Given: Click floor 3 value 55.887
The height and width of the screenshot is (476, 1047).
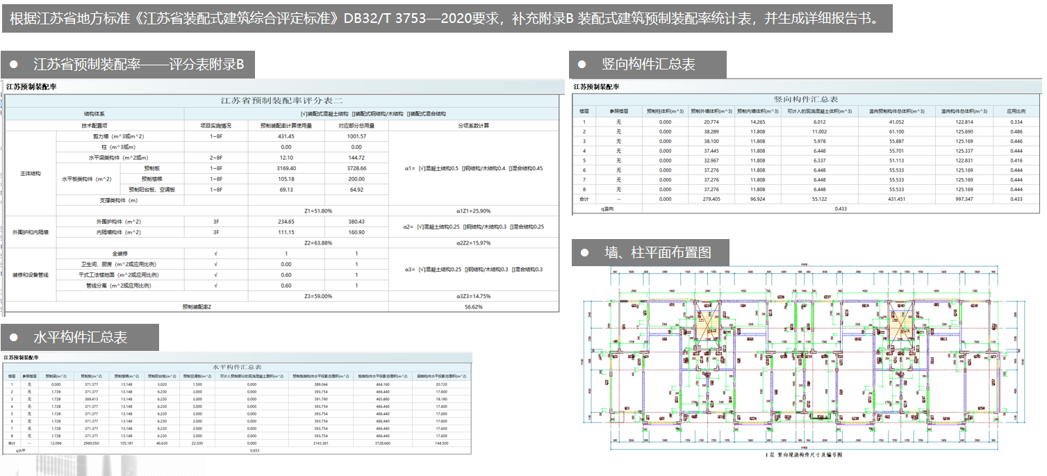Looking at the screenshot, I should click(896, 141).
